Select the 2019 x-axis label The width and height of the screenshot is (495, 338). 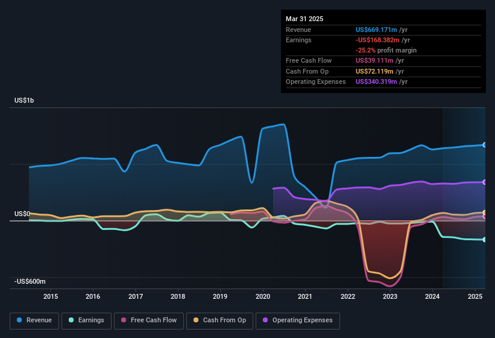point(220,296)
